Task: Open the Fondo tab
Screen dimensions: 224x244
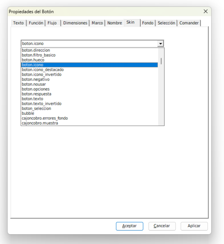Action: [148, 23]
